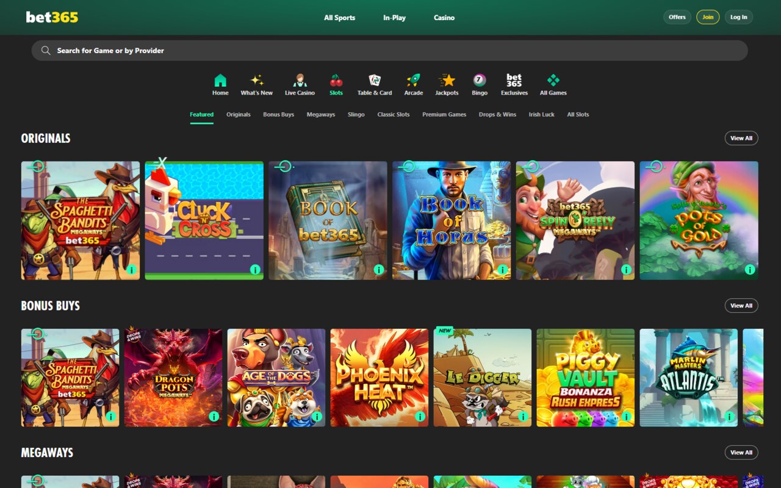
Task: Switch to the Featured tab
Action: (x=201, y=115)
